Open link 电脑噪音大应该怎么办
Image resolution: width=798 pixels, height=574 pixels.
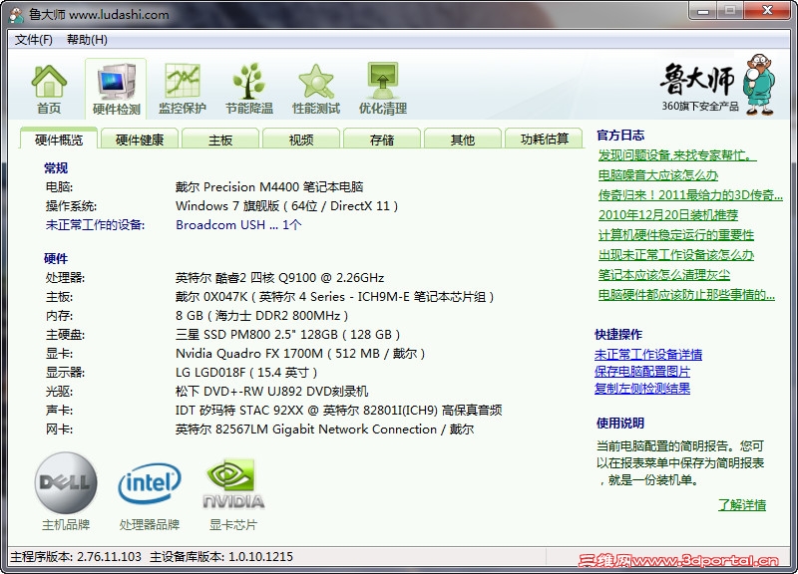click(658, 175)
